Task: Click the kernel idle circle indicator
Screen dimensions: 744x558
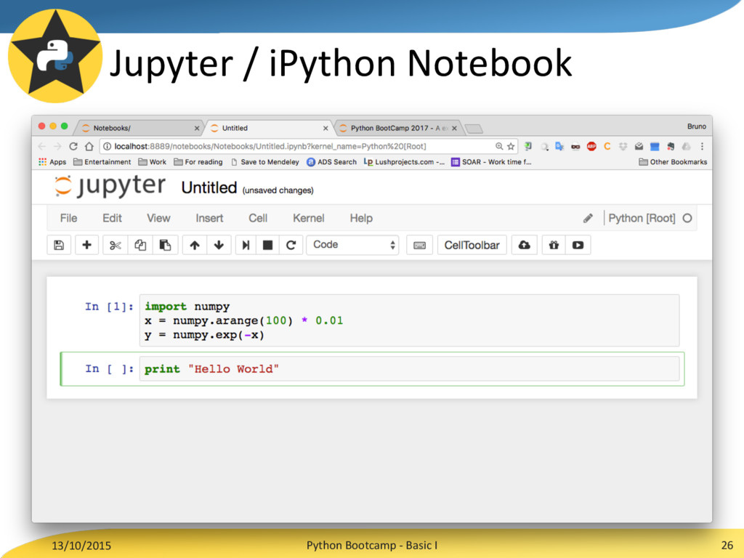Action: click(x=687, y=218)
